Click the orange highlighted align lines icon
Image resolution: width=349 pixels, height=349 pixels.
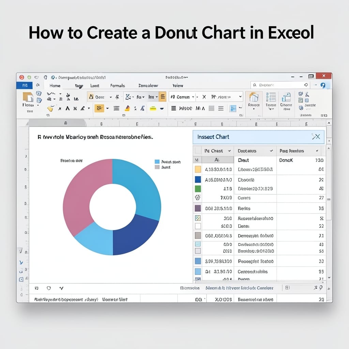(163, 96)
